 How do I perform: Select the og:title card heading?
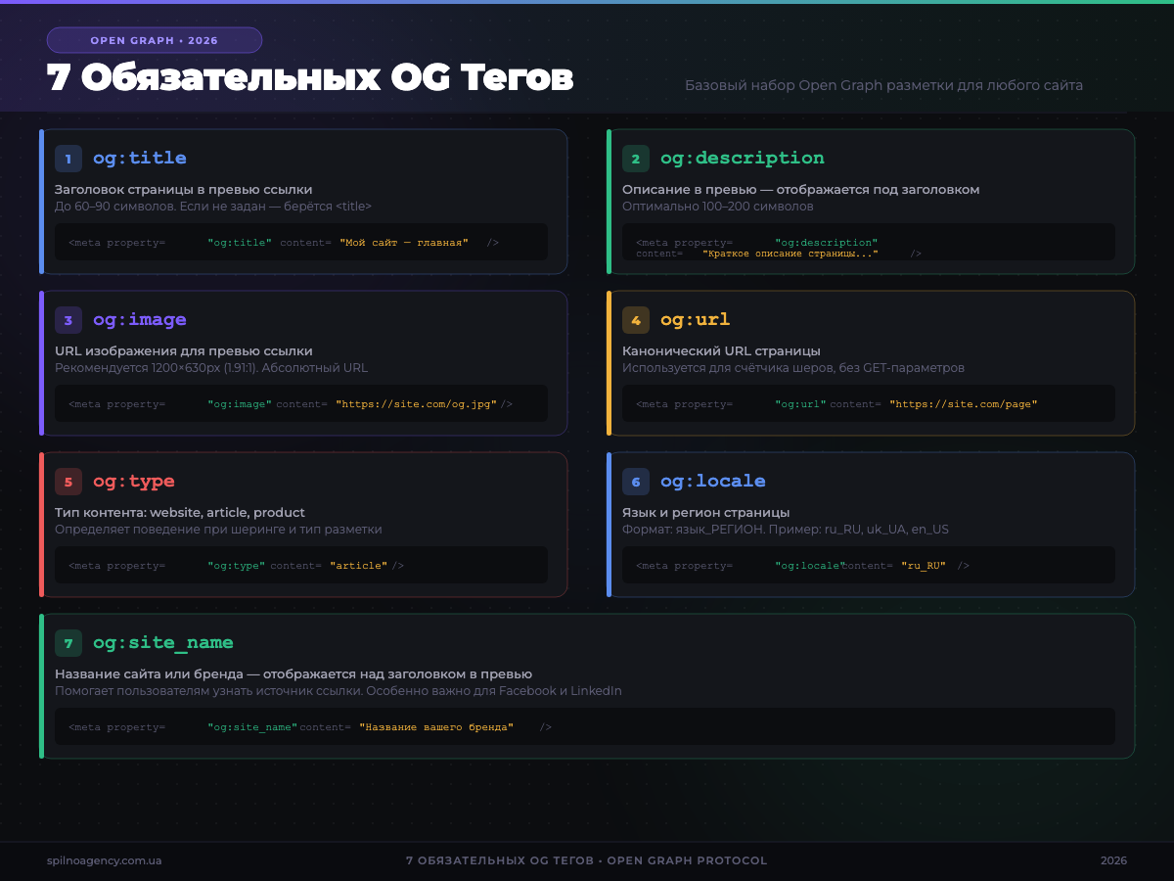(x=140, y=158)
